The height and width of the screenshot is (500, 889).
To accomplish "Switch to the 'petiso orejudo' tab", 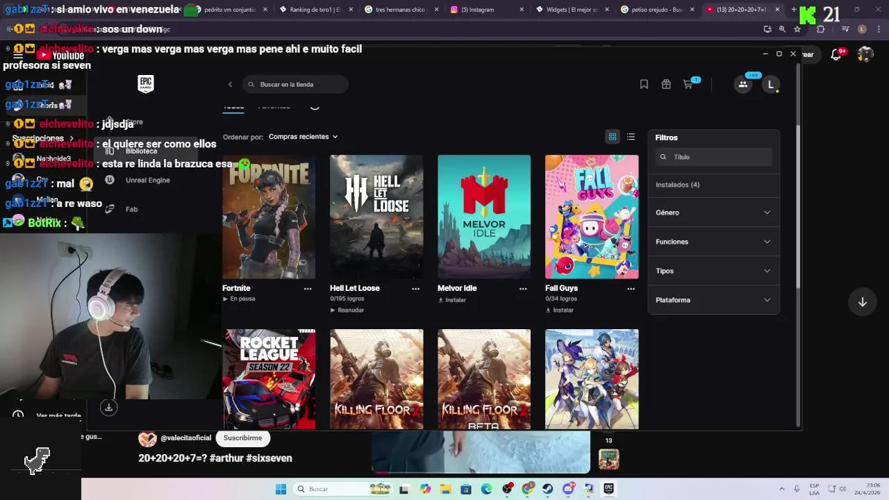I will tap(657, 10).
